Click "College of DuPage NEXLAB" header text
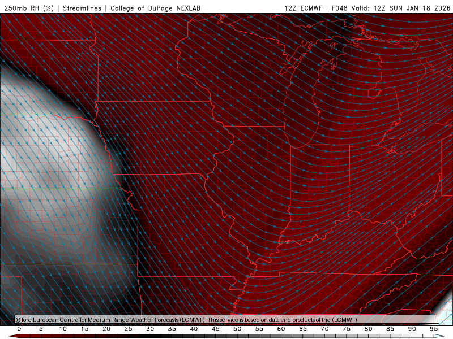Screen dimensions: 453x339 click(x=155, y=8)
